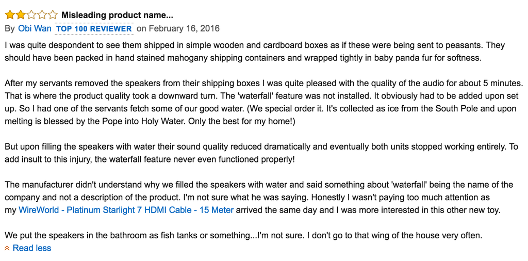
Task: Click the fourth star in the rating
Action: (x=42, y=14)
